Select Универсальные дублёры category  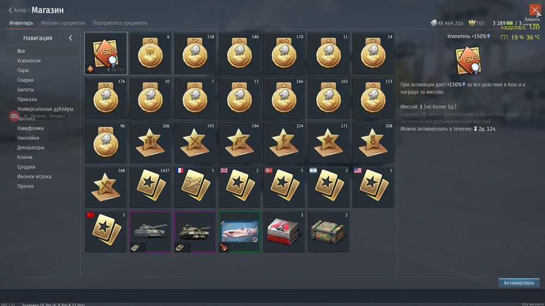click(45, 109)
